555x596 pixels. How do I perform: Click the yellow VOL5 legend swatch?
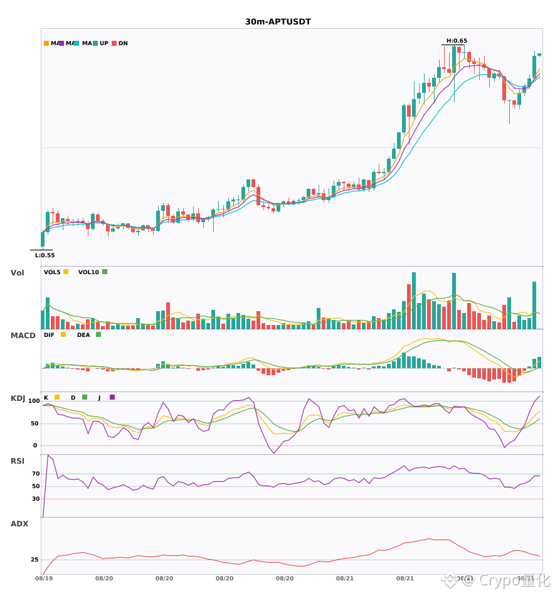tap(66, 272)
